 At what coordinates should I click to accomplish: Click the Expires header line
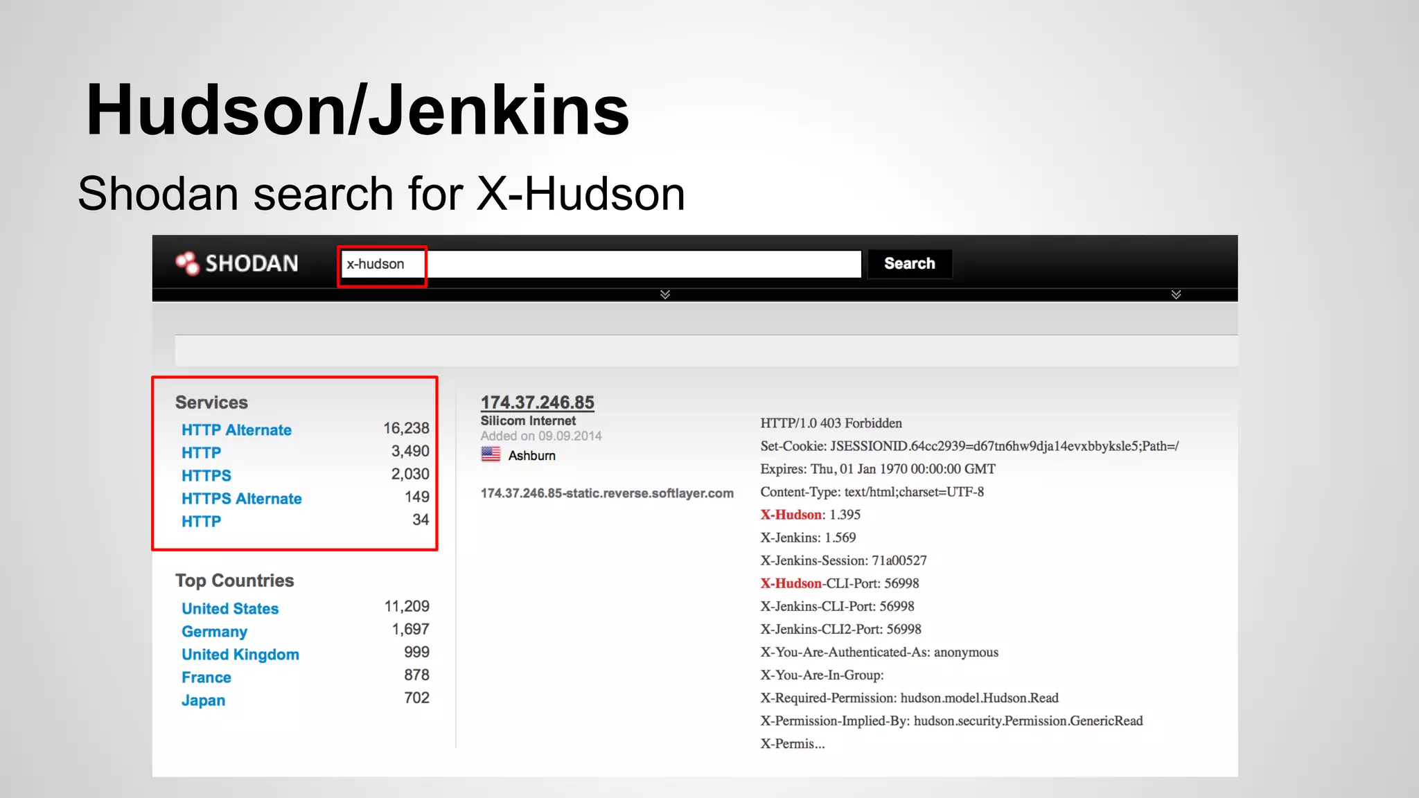pos(878,468)
